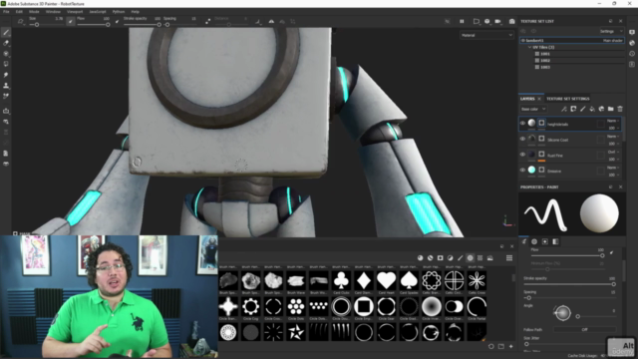Adjust Flow slider in Properties panel

(x=569, y=255)
